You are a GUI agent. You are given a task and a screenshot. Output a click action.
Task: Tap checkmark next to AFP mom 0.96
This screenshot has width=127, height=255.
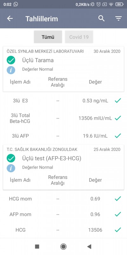click(x=118, y=214)
